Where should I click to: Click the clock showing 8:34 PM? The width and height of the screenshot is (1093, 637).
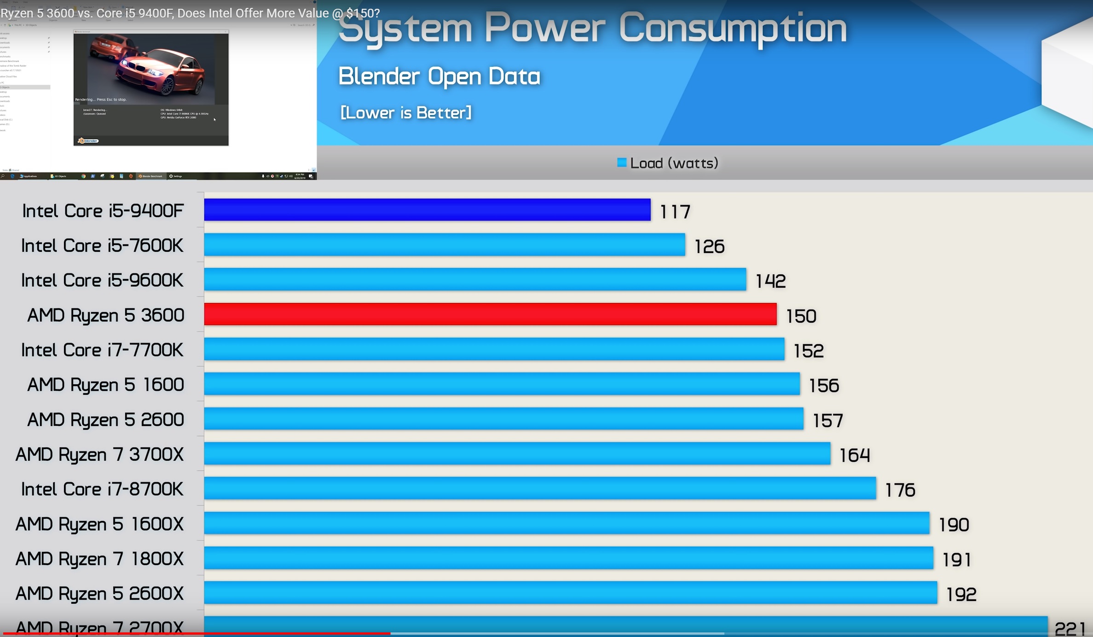(x=300, y=174)
